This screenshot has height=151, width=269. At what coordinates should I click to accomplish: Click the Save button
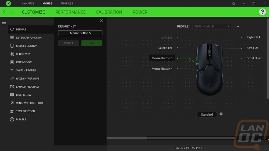point(92,43)
